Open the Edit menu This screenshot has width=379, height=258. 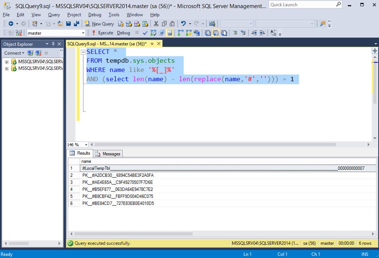[x=20, y=15]
